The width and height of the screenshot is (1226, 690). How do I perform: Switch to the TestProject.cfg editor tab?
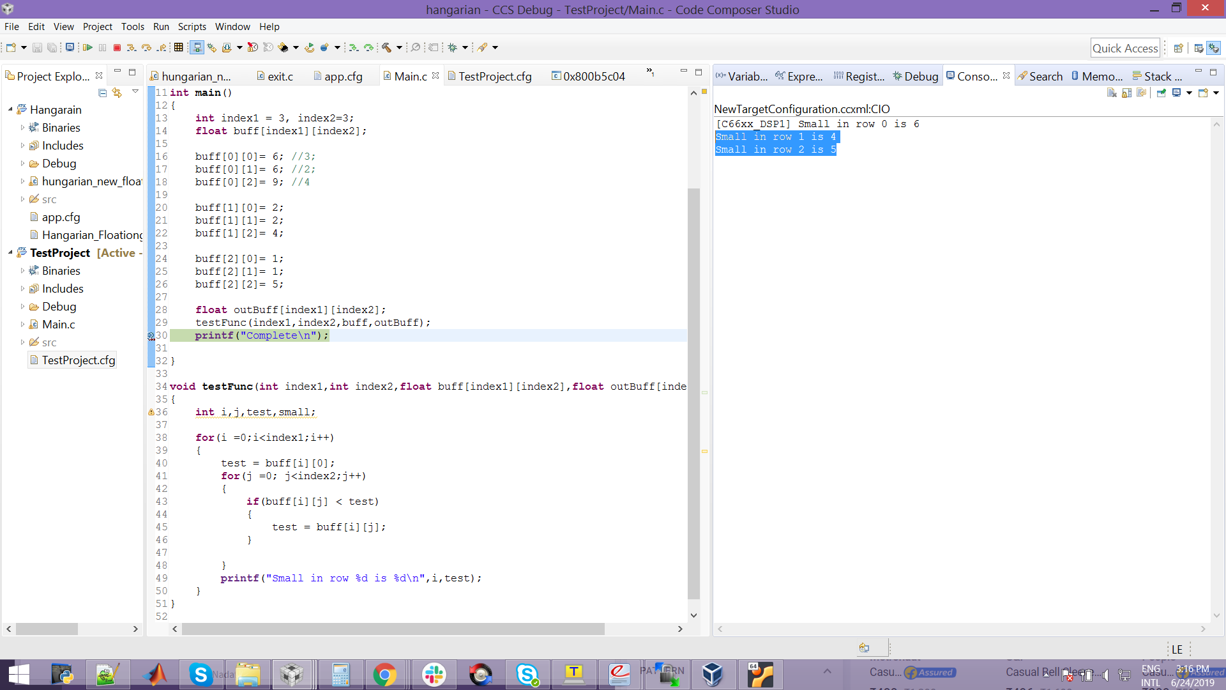(x=494, y=76)
